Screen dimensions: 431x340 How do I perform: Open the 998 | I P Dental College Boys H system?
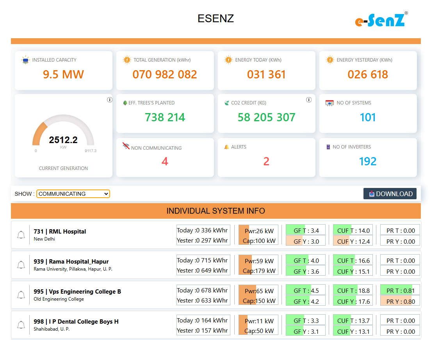[x=76, y=321]
